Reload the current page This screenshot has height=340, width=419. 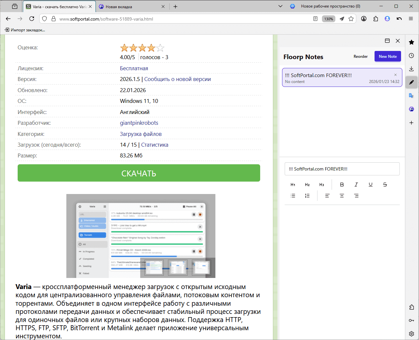pyautogui.click(x=32, y=19)
